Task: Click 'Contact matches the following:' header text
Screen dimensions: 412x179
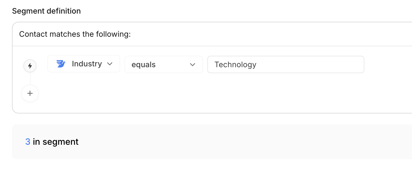Action: [x=75, y=34]
